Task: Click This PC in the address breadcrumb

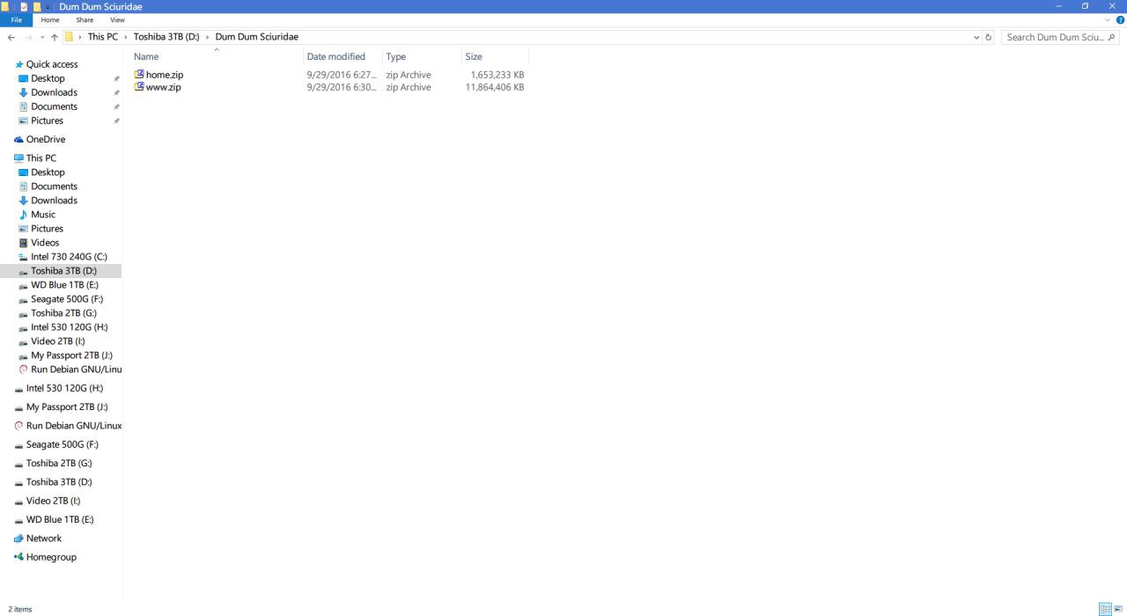Action: coord(102,37)
